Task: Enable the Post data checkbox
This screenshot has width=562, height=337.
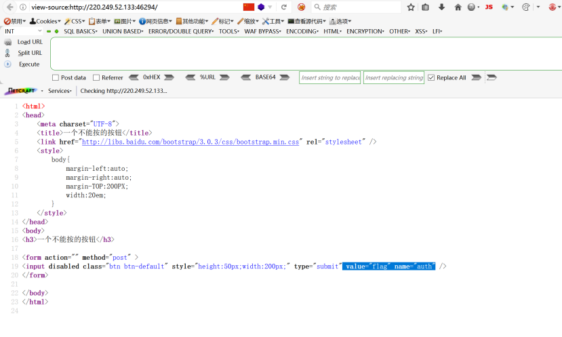Action: (55, 77)
